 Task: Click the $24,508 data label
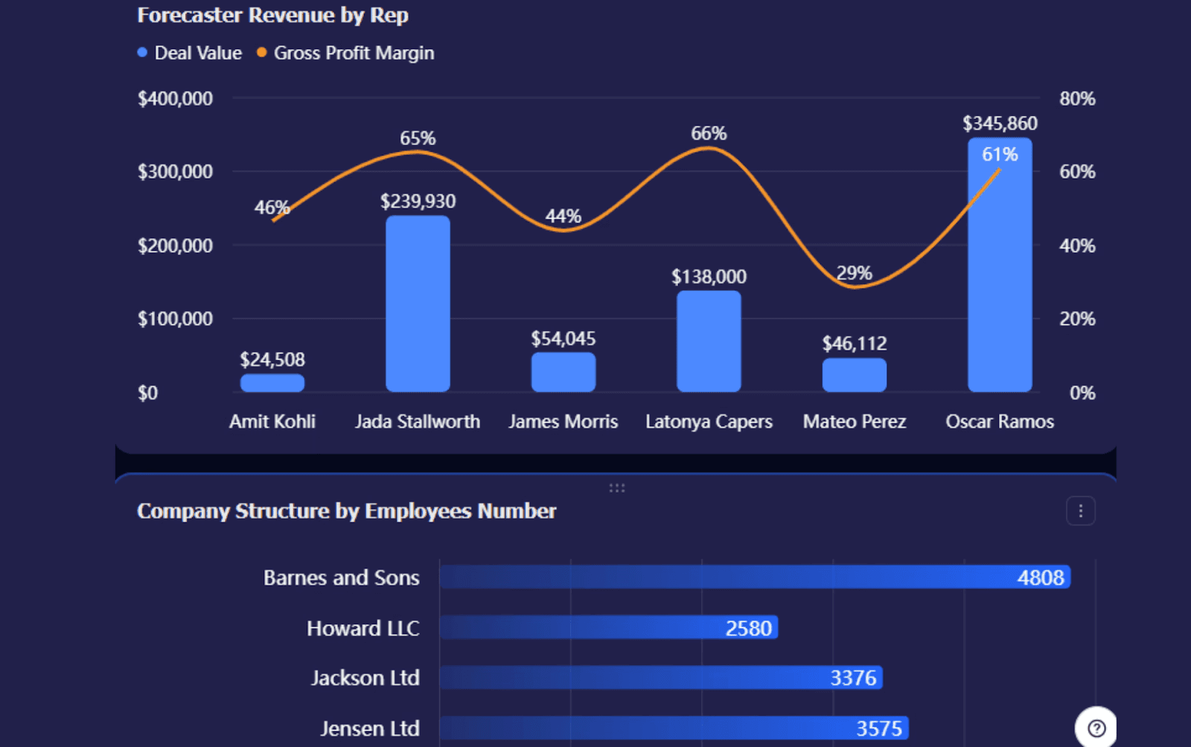tap(272, 360)
